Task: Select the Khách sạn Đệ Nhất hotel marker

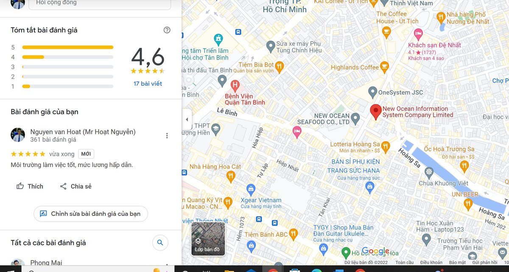Action: click(x=418, y=33)
